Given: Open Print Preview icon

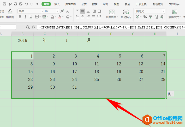Looking at the screenshot, I should click(x=21, y=4).
